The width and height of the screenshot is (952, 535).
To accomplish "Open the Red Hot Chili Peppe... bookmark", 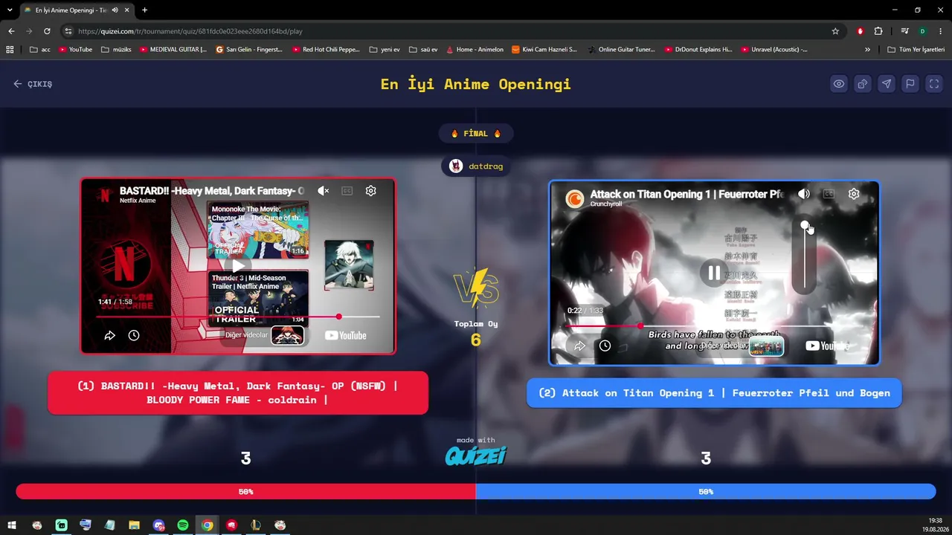I will click(326, 50).
